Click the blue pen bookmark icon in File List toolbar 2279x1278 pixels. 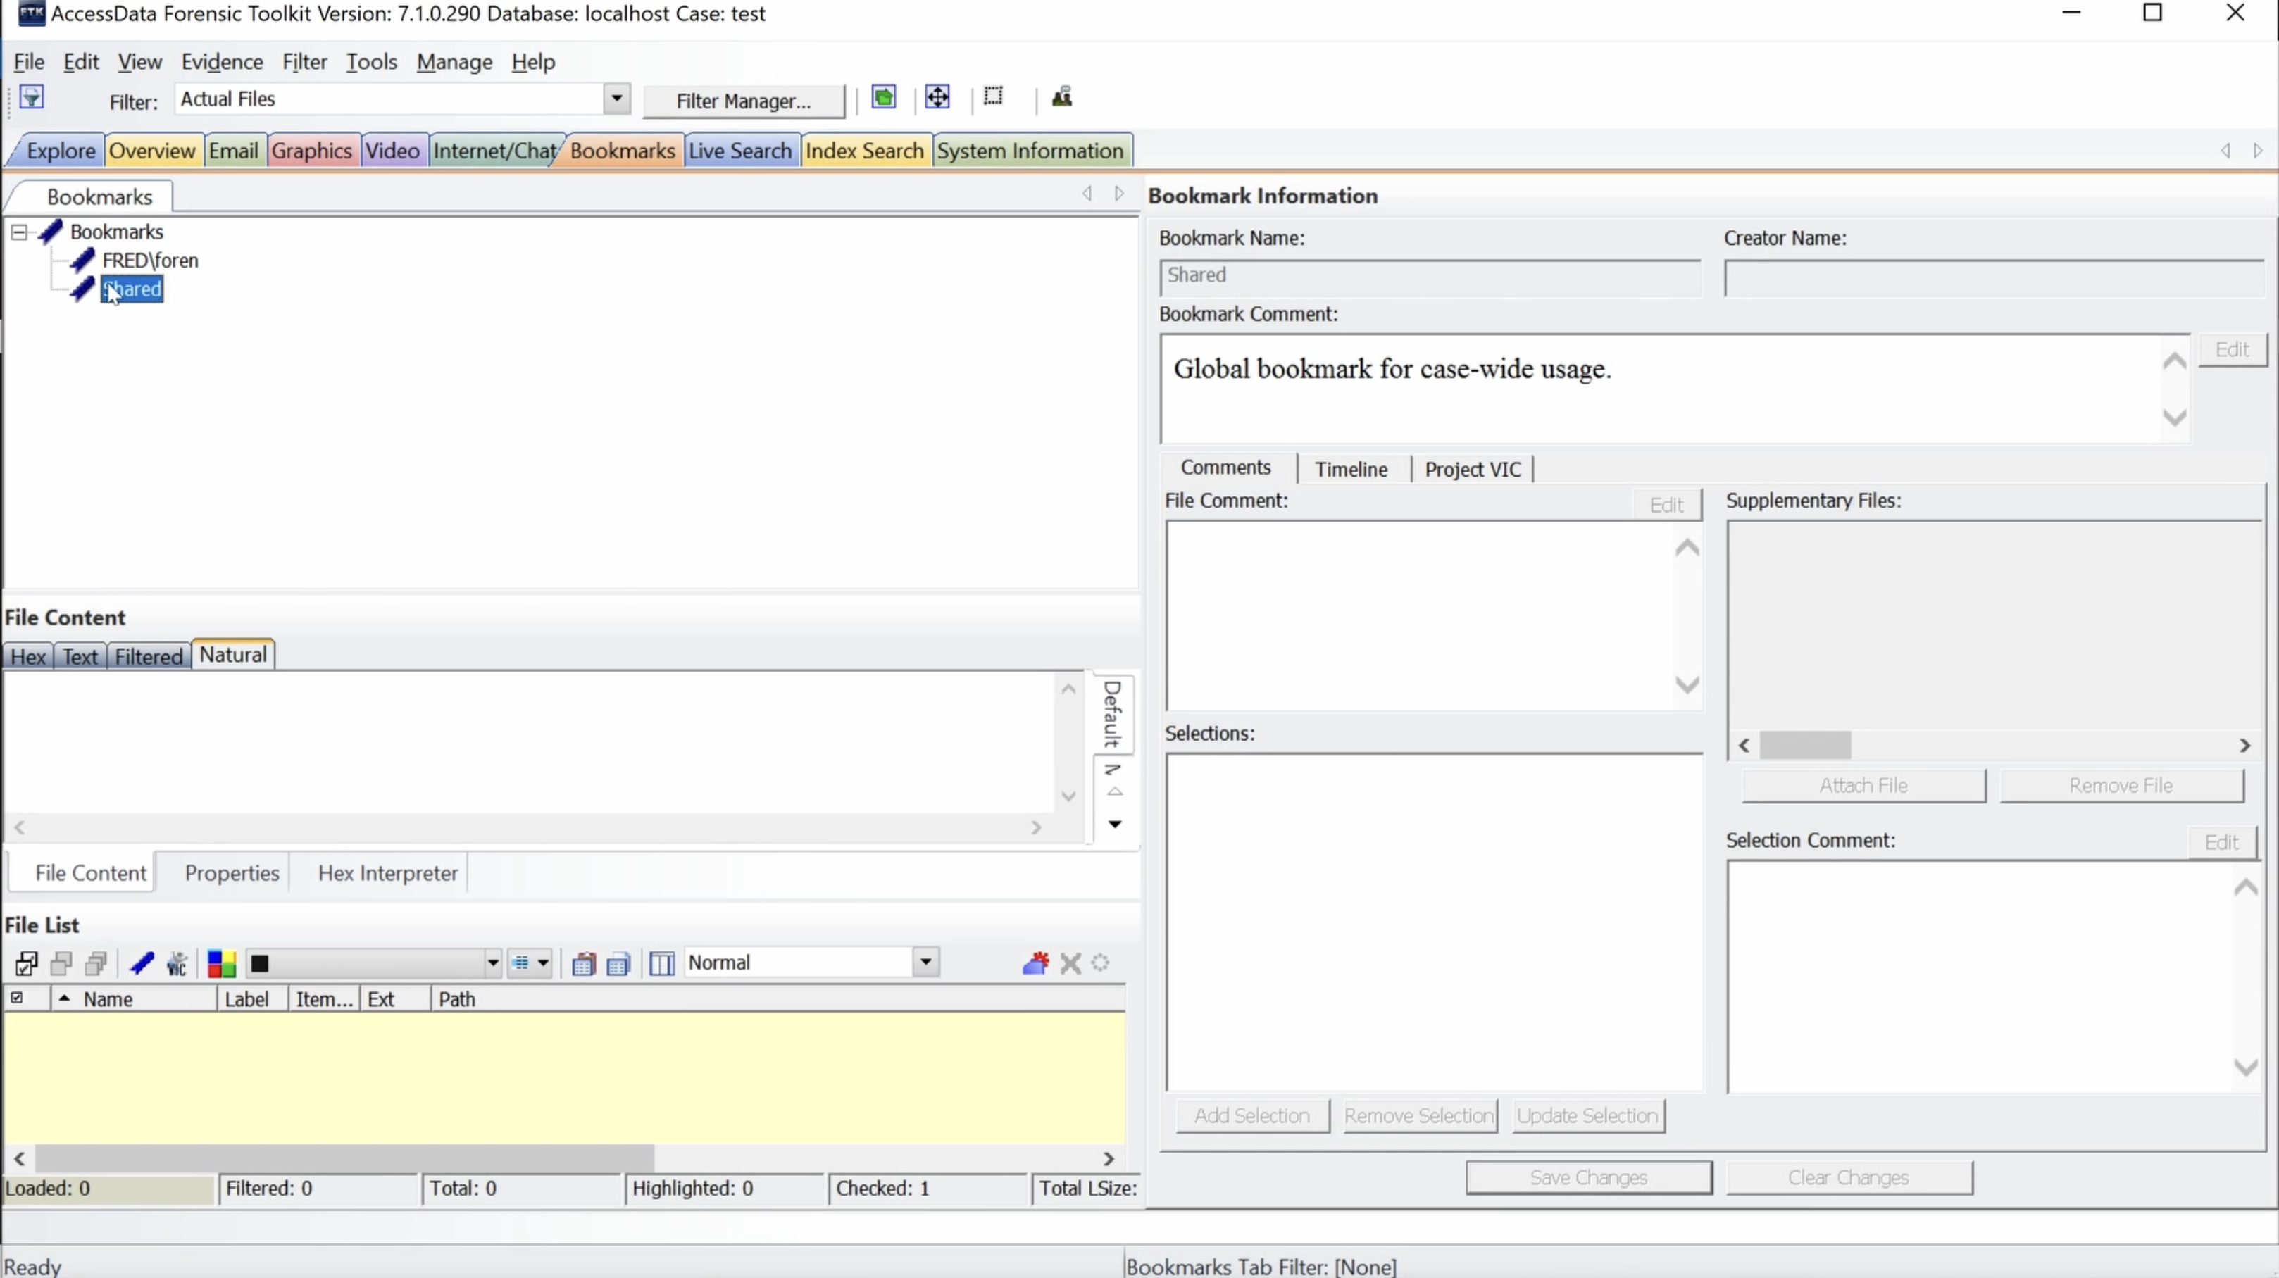point(142,963)
